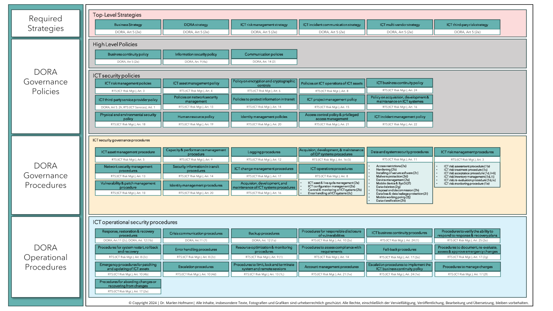
Task: Select the Communication policies box
Action: (264, 54)
